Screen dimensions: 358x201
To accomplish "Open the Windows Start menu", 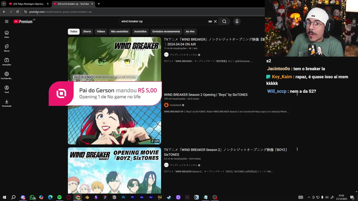I will [x=4, y=197].
